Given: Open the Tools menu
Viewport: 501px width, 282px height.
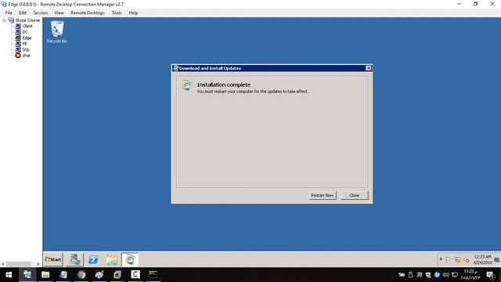Looking at the screenshot, I should 117,13.
